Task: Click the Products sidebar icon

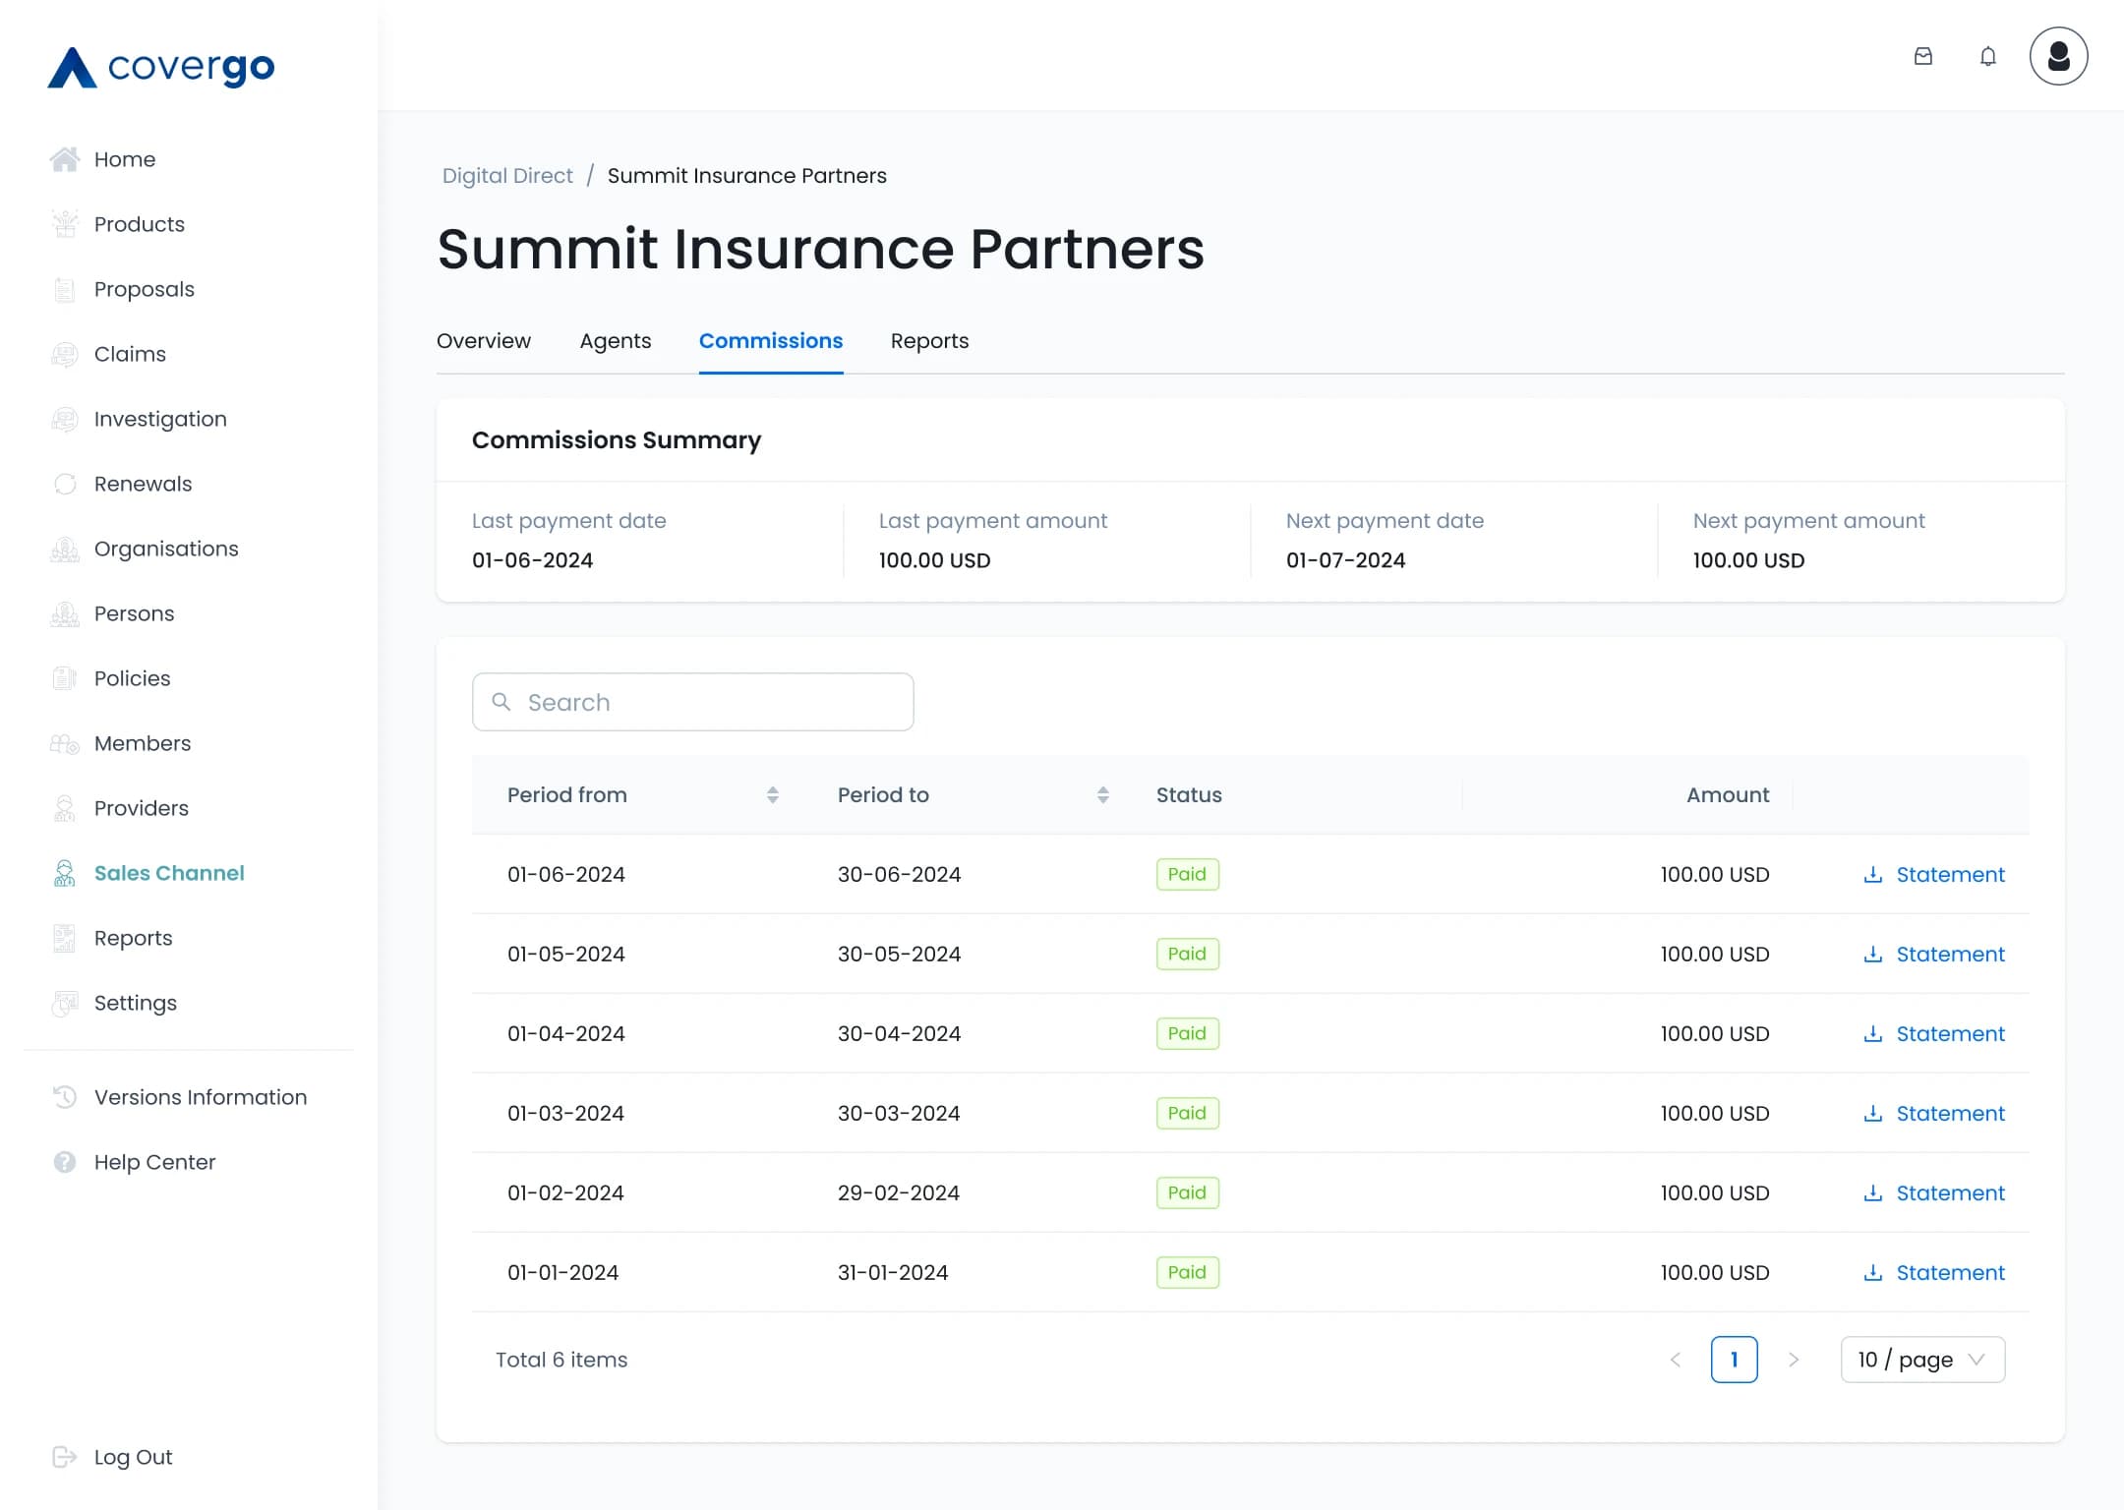Action: [65, 224]
